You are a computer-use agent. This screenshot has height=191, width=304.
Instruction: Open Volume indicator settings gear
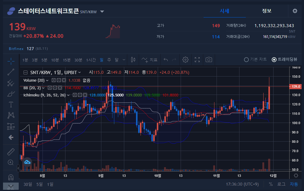click(x=59, y=80)
